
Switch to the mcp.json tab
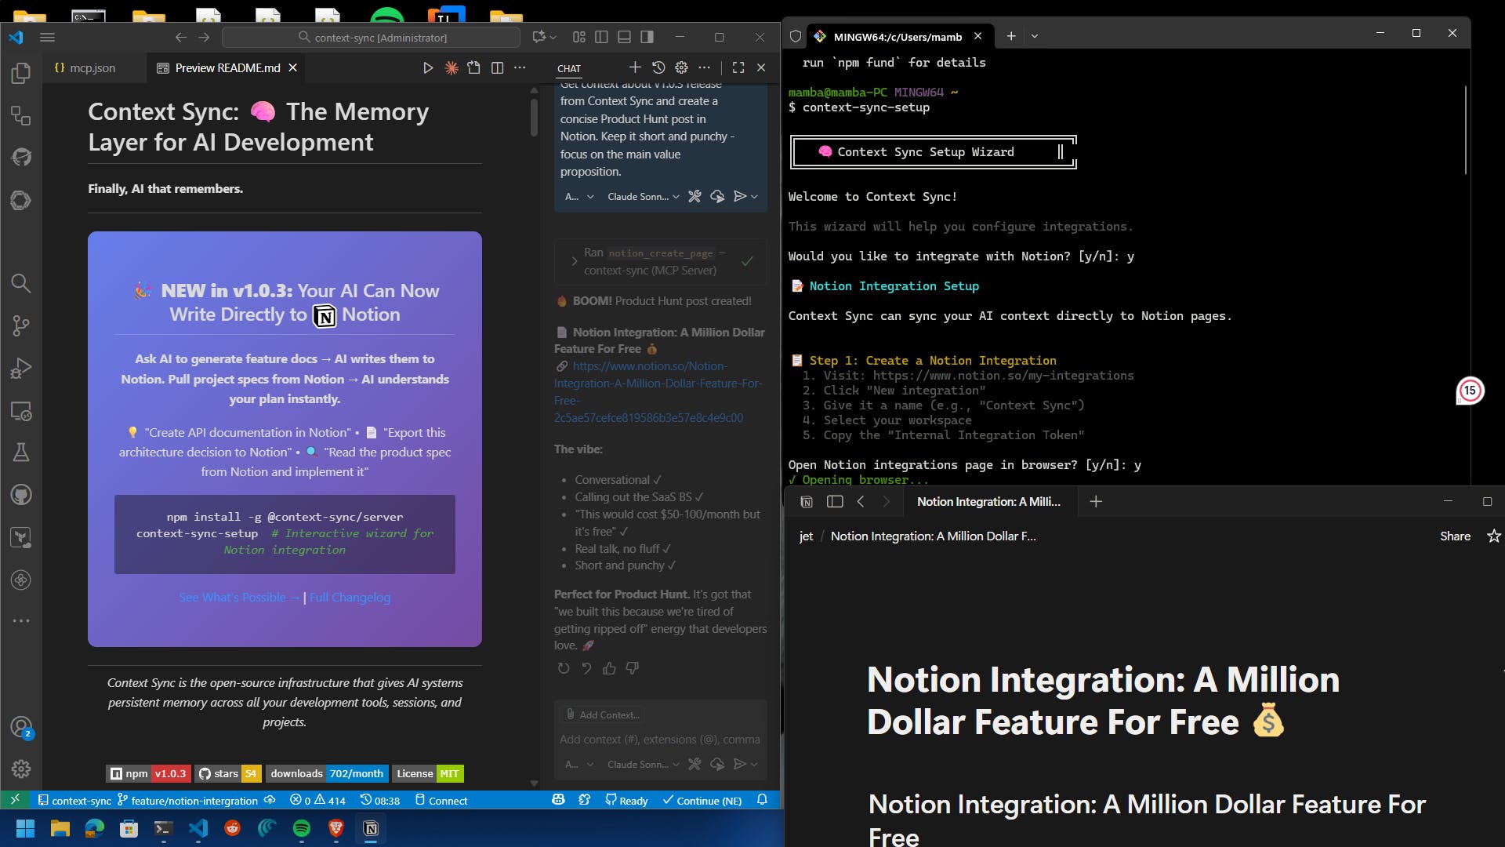click(x=92, y=68)
